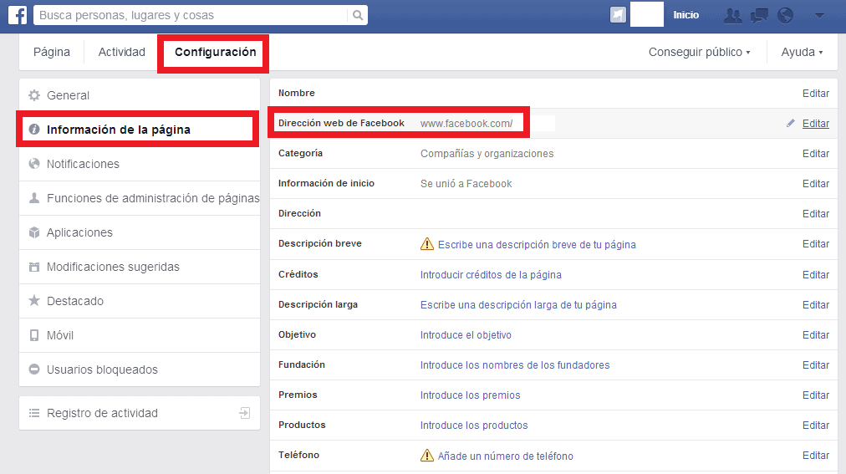Click Editar in the Objetivo row

(815, 335)
